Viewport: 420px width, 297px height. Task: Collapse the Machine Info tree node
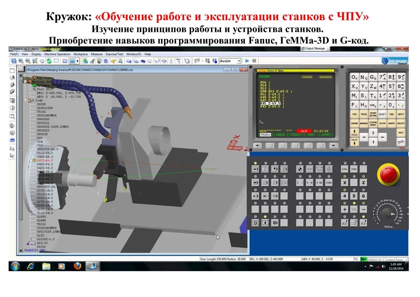25,82
